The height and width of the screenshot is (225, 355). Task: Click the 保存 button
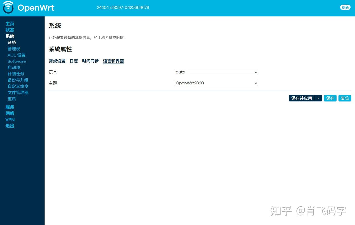(x=330, y=98)
